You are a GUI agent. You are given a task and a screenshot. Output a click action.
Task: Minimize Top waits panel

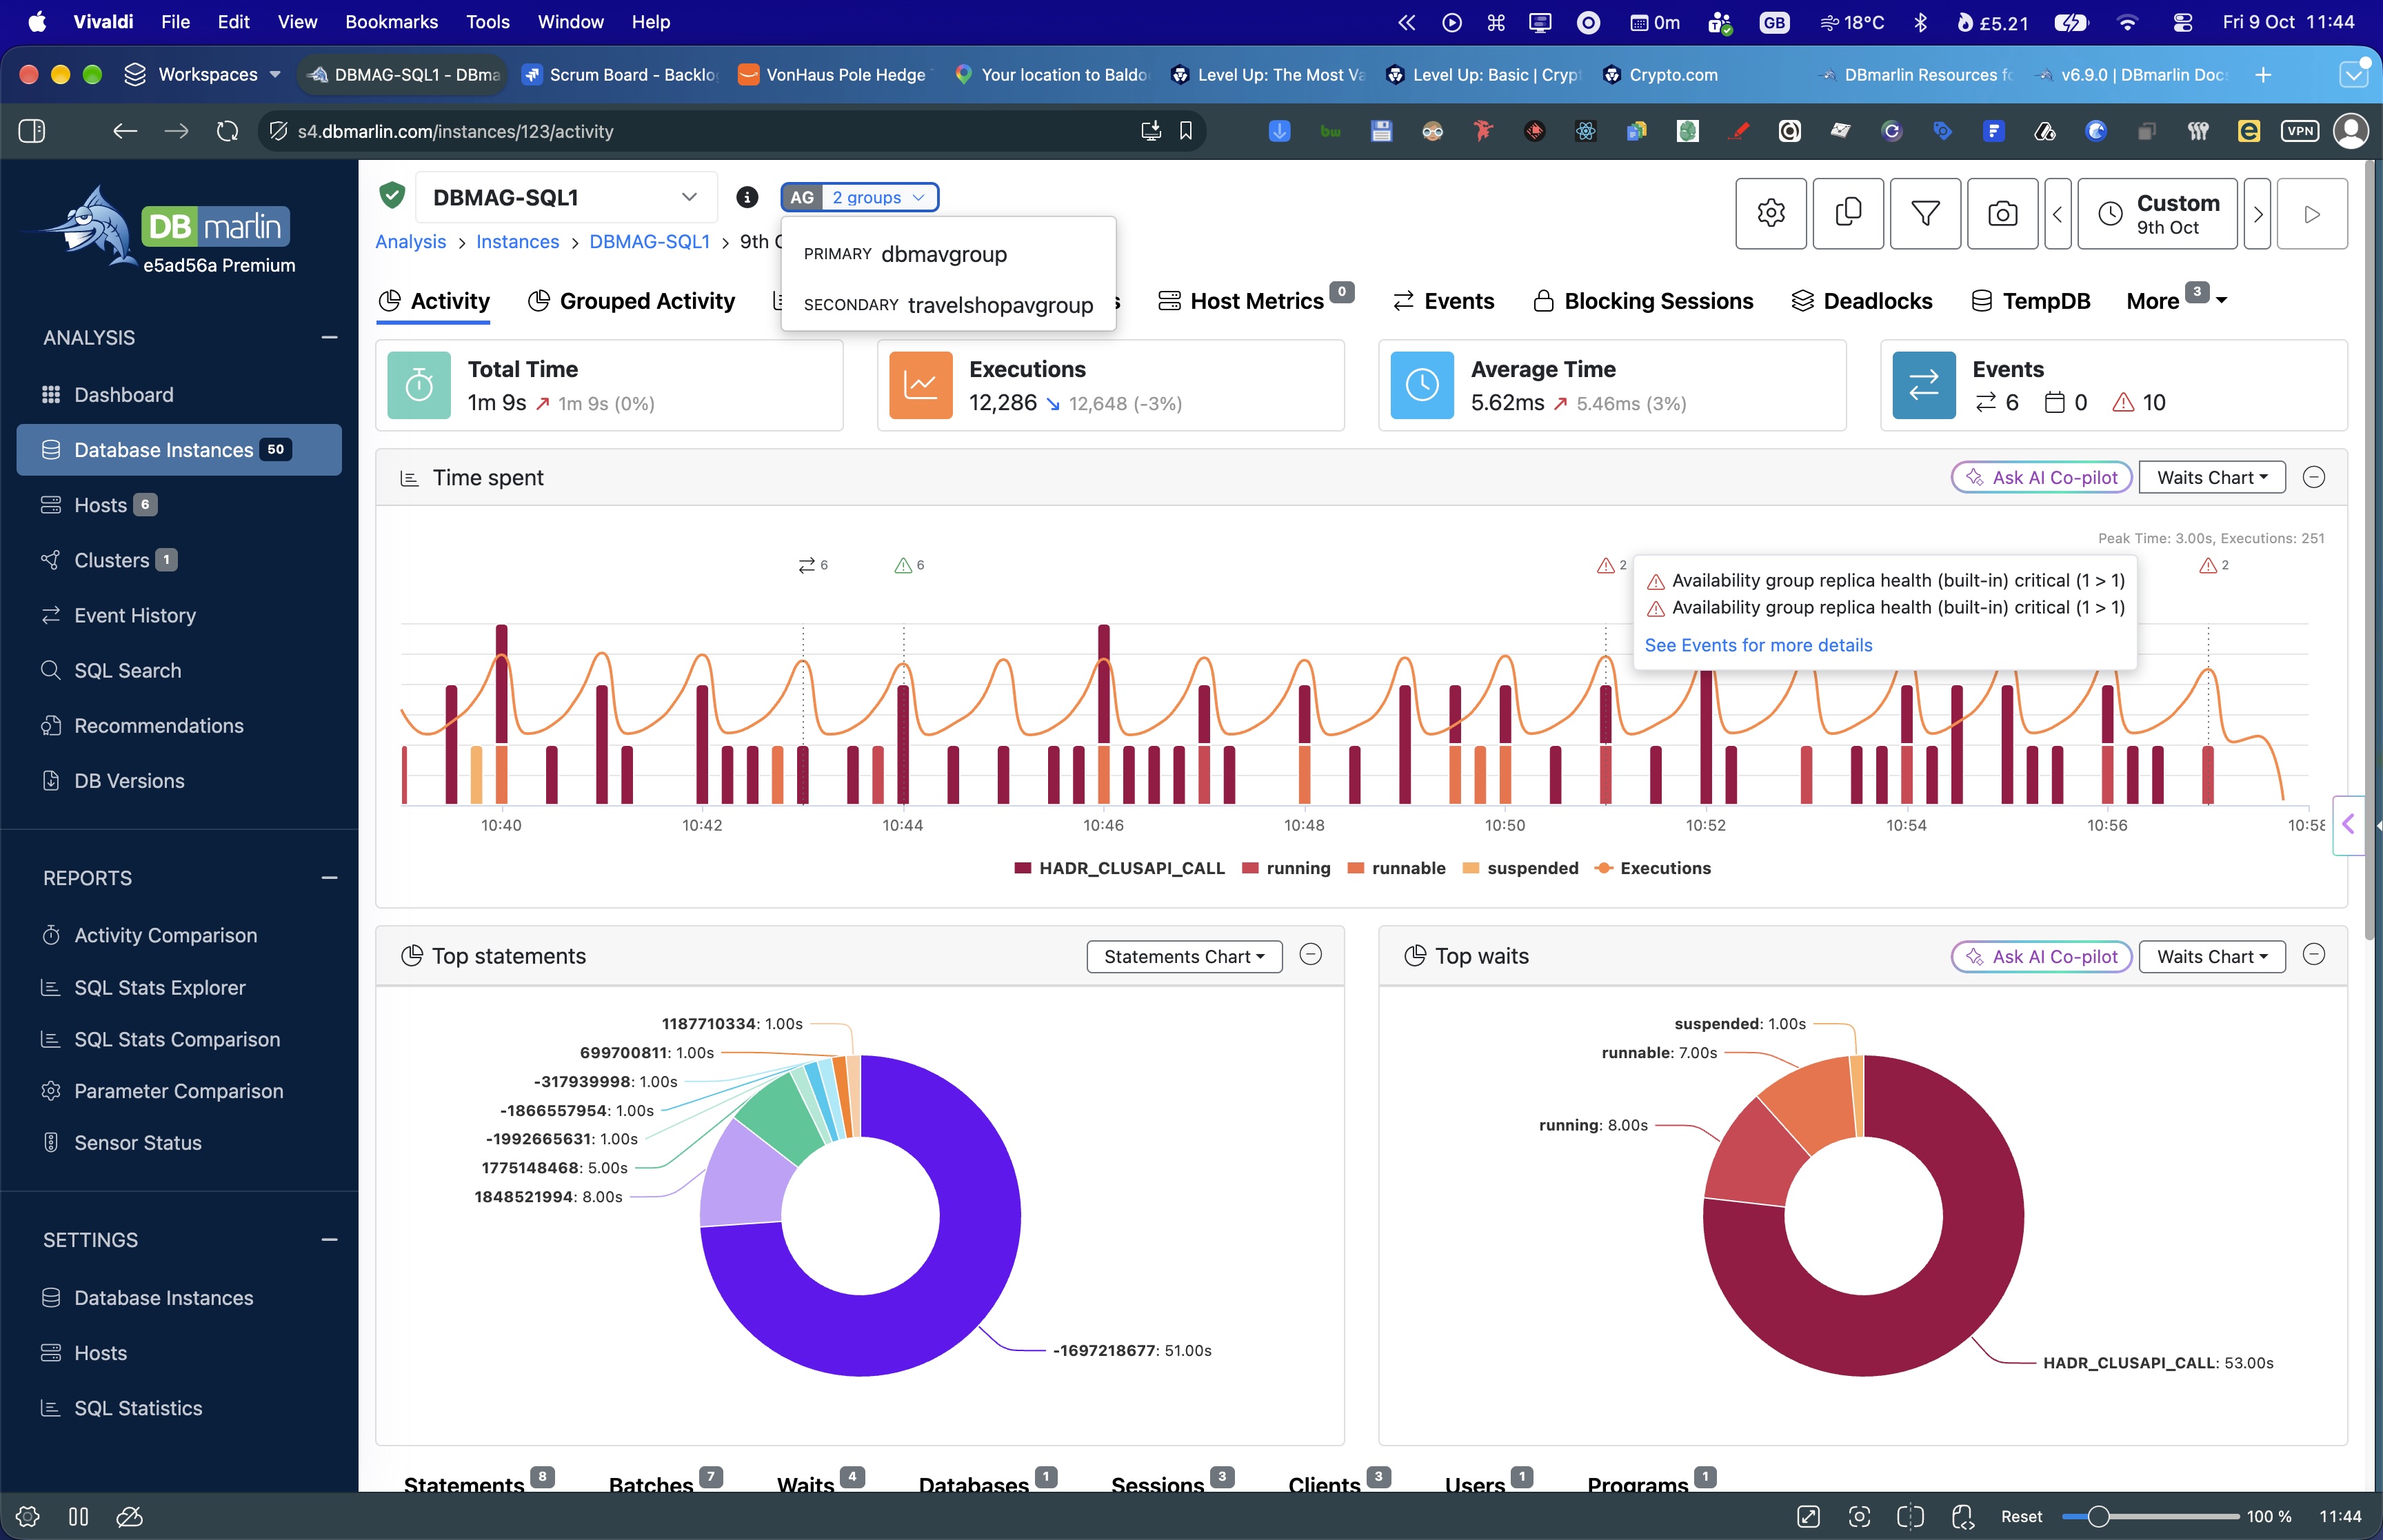pyautogui.click(x=2313, y=955)
